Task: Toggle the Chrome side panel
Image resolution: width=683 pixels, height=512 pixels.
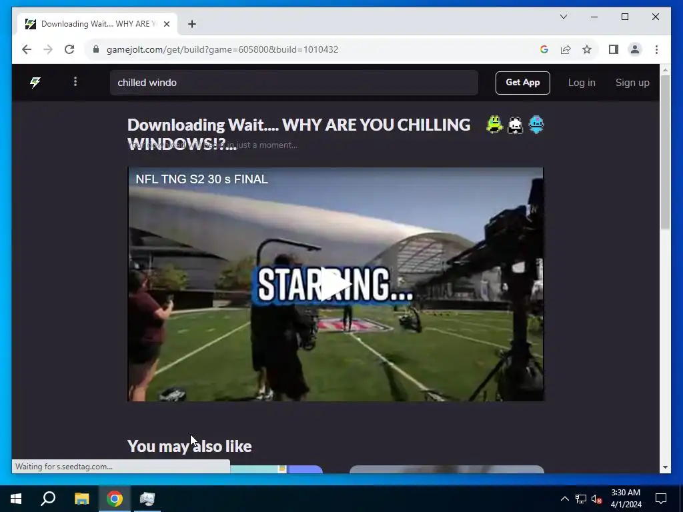Action: click(x=614, y=49)
